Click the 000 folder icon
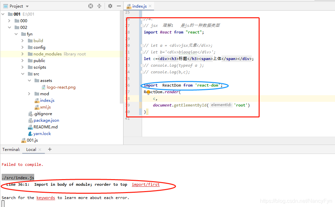 coord(17,21)
